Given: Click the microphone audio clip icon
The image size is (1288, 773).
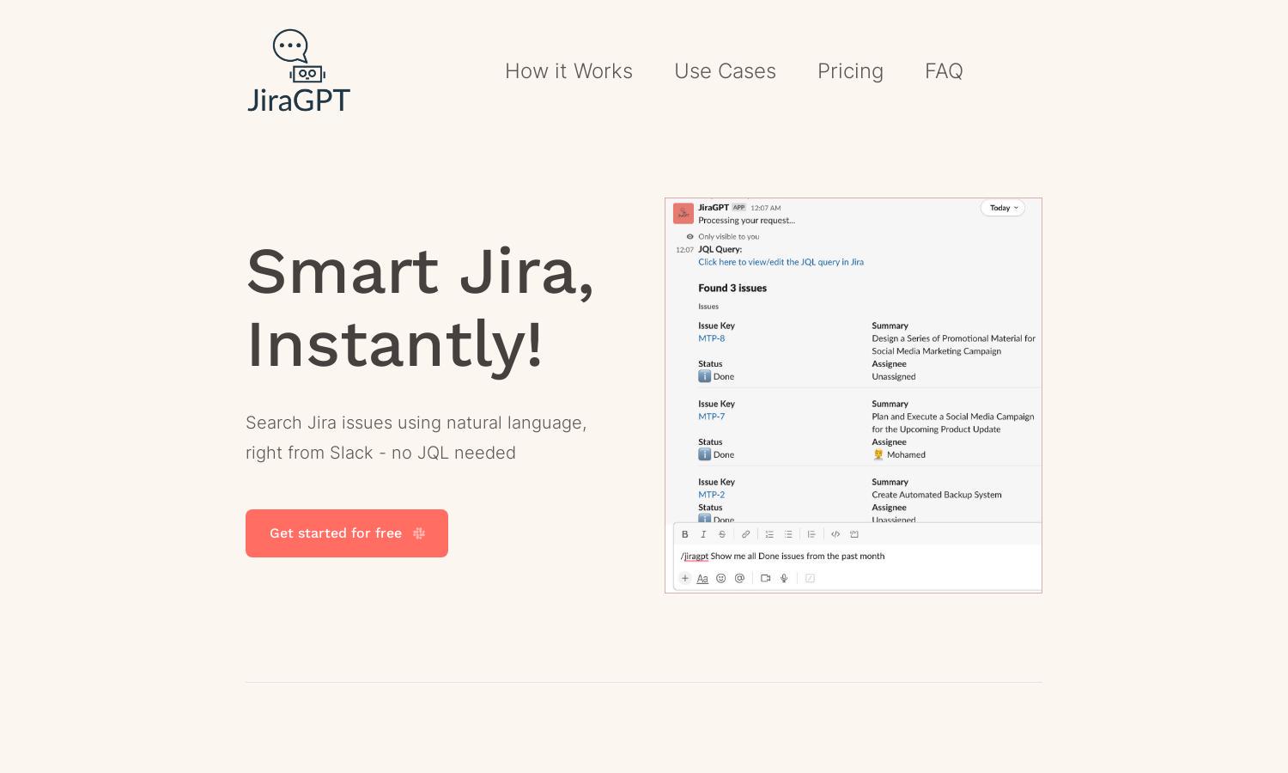Looking at the screenshot, I should 784,578.
